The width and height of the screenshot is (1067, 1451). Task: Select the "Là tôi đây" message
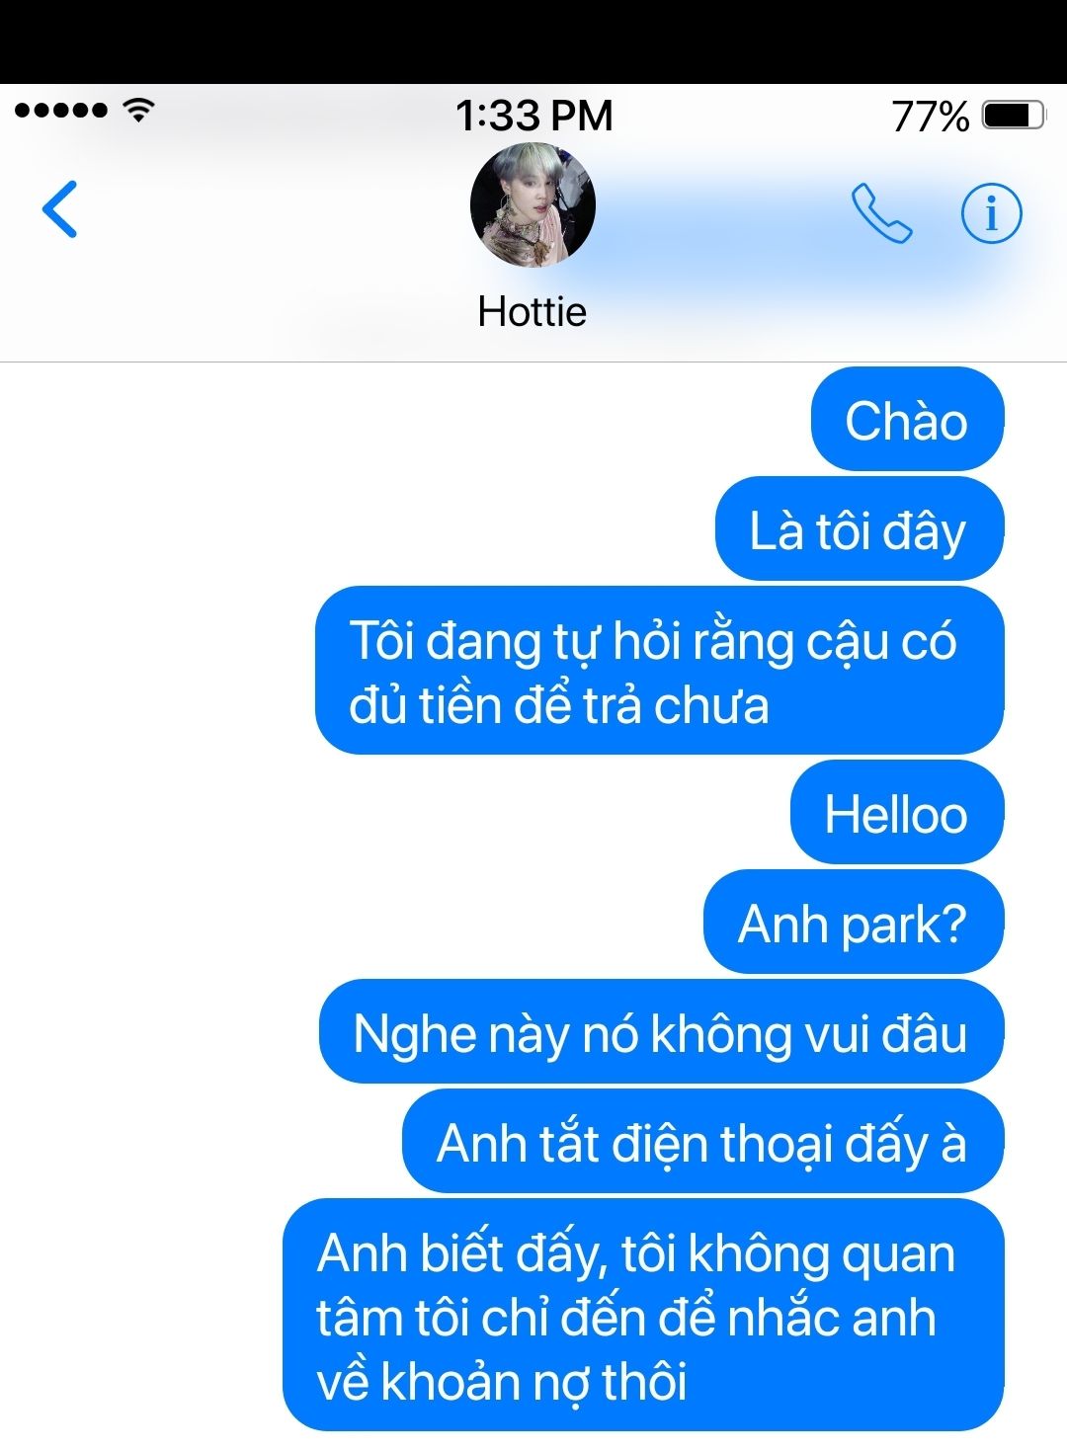pyautogui.click(x=860, y=529)
